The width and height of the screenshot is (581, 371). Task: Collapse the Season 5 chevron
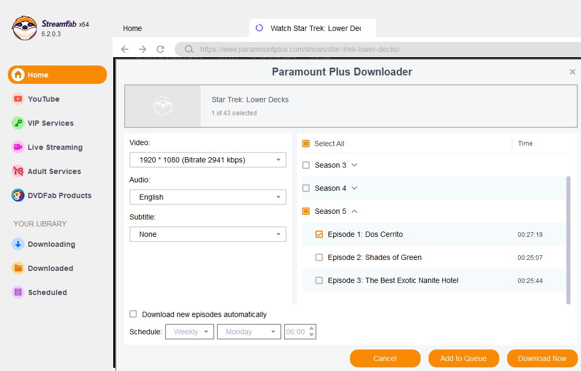[355, 211]
